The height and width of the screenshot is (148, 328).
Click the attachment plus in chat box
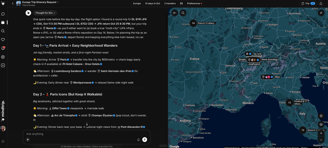point(28,140)
